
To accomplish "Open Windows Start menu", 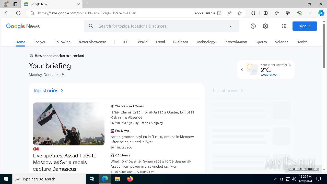I will (x=6, y=179).
